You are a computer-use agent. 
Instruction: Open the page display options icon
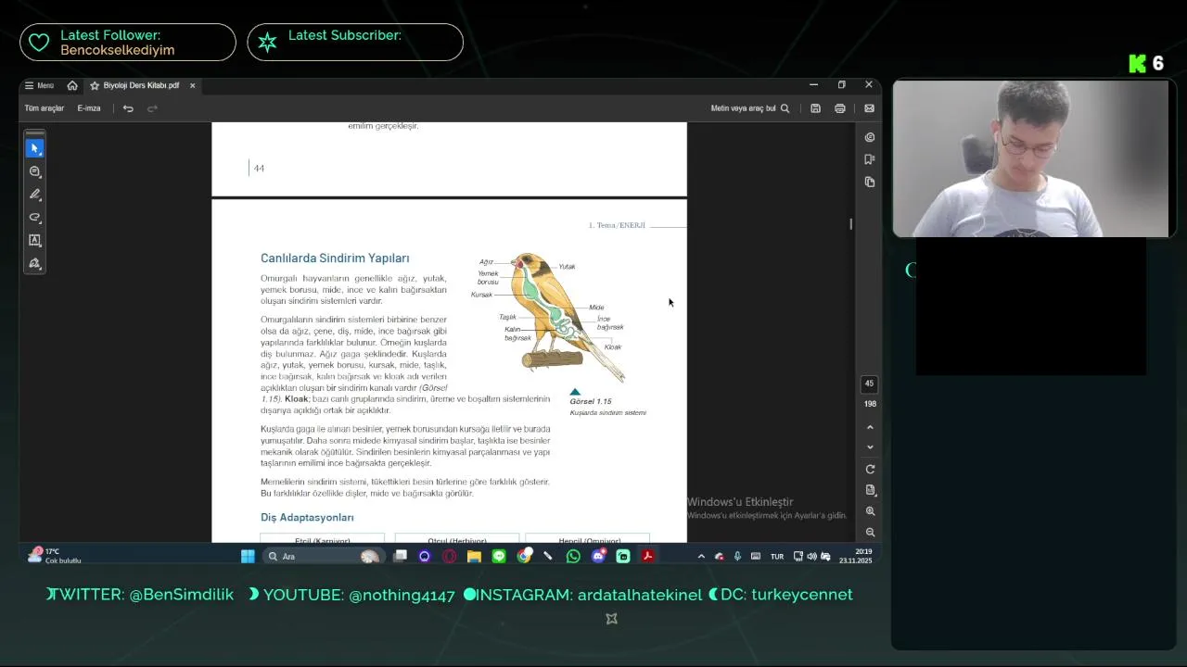point(870,490)
